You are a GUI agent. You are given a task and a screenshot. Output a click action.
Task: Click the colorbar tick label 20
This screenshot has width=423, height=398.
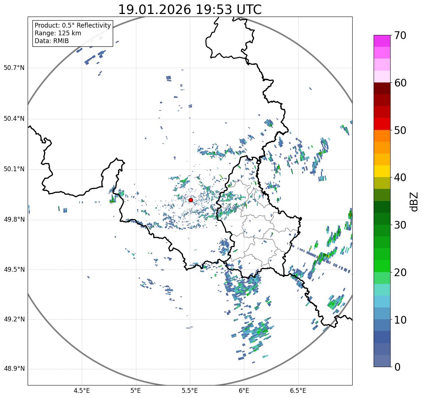tap(400, 272)
